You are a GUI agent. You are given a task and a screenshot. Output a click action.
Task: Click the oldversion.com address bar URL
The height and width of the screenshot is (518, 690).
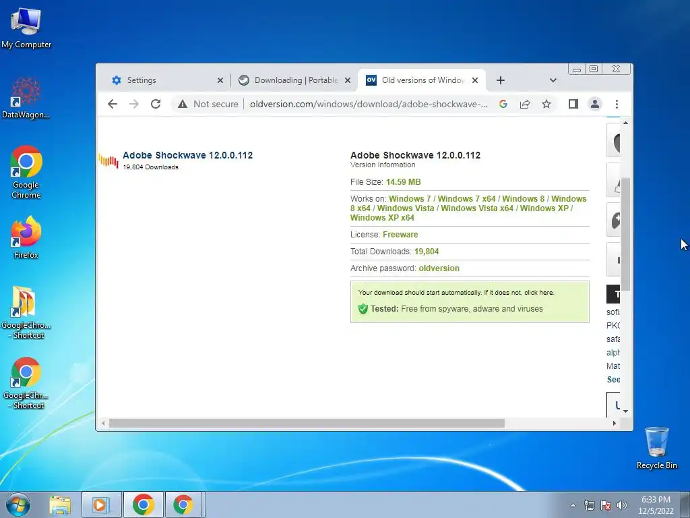tap(369, 104)
